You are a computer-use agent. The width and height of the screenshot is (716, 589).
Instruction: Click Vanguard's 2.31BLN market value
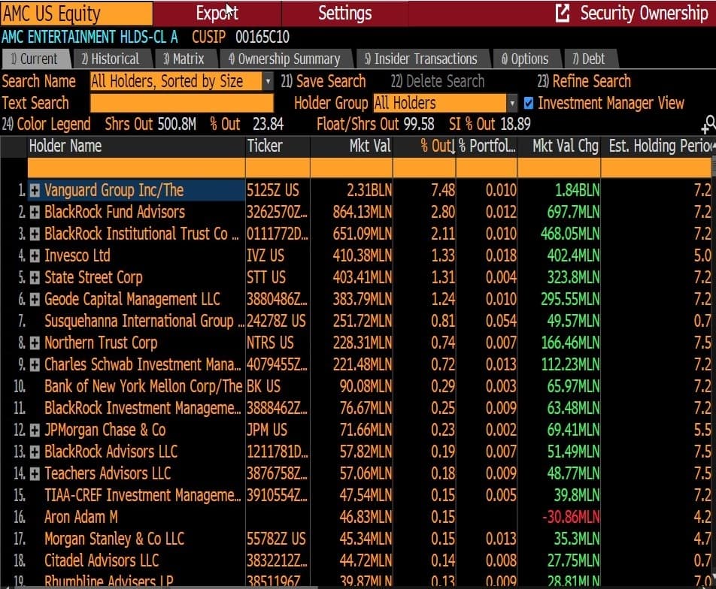coord(369,190)
